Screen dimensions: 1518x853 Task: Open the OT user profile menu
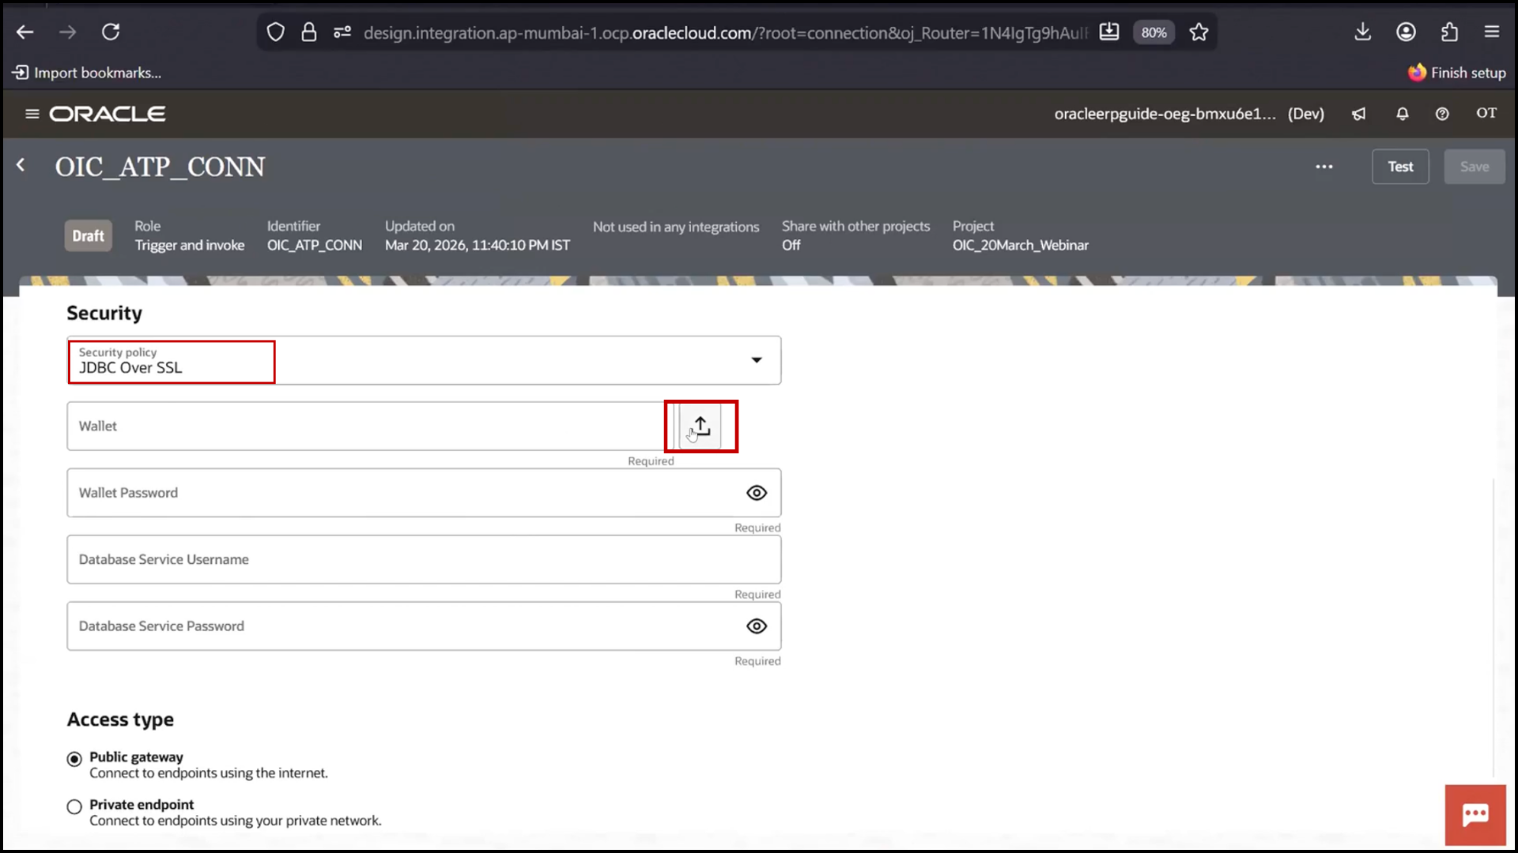click(1486, 113)
